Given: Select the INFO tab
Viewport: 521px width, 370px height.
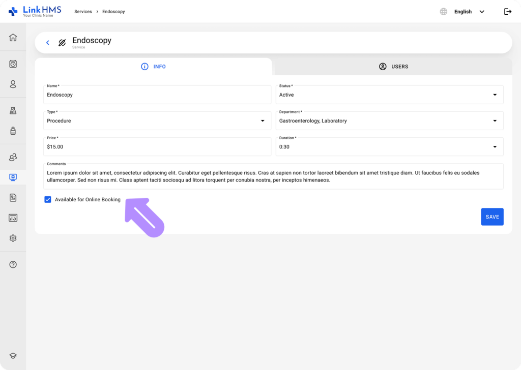Looking at the screenshot, I should [x=154, y=67].
